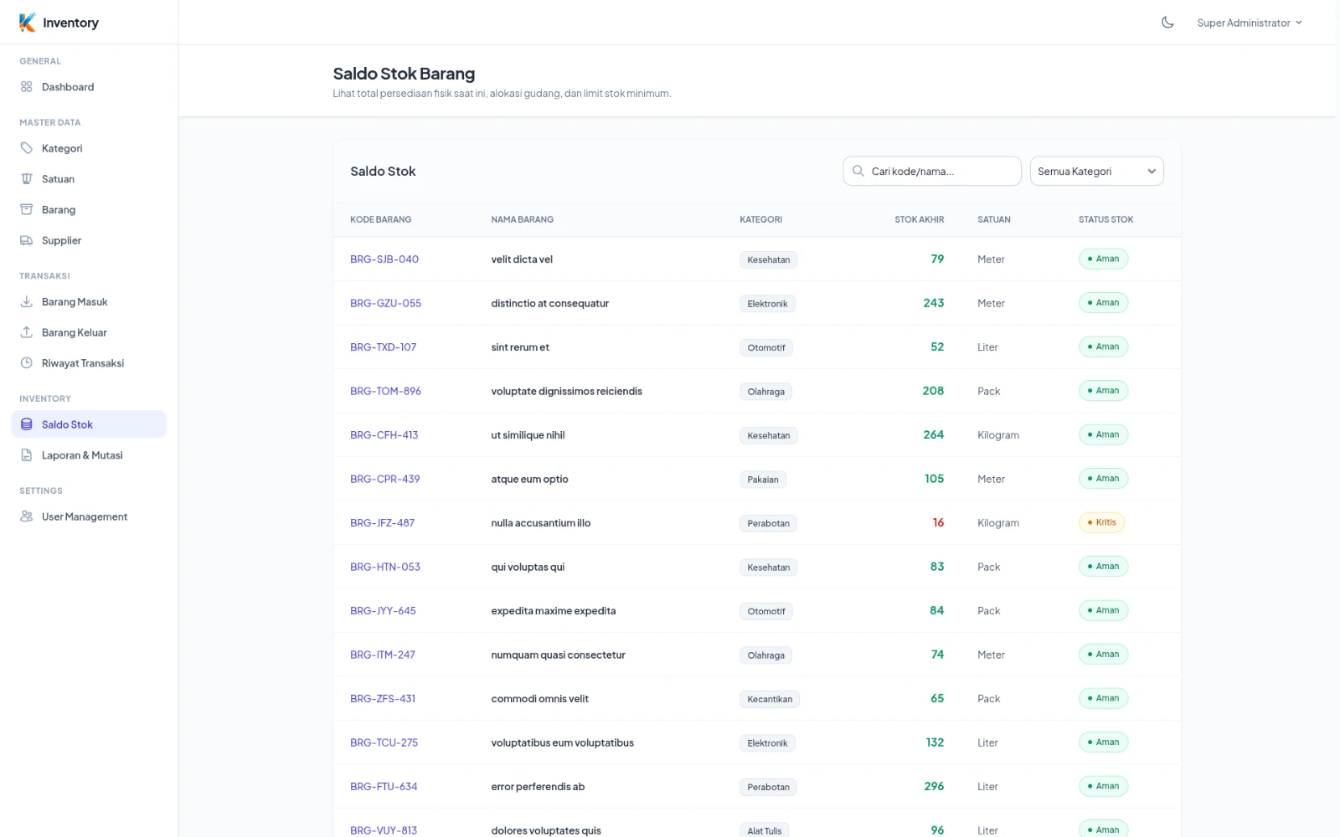Click the Riwayat Transaksi clock icon
This screenshot has height=837, width=1340.
tap(27, 363)
